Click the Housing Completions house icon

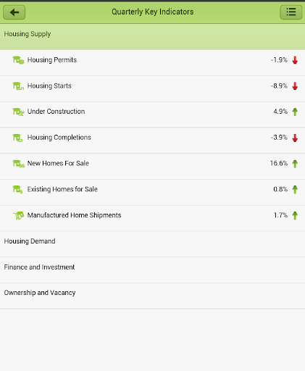pos(17,138)
